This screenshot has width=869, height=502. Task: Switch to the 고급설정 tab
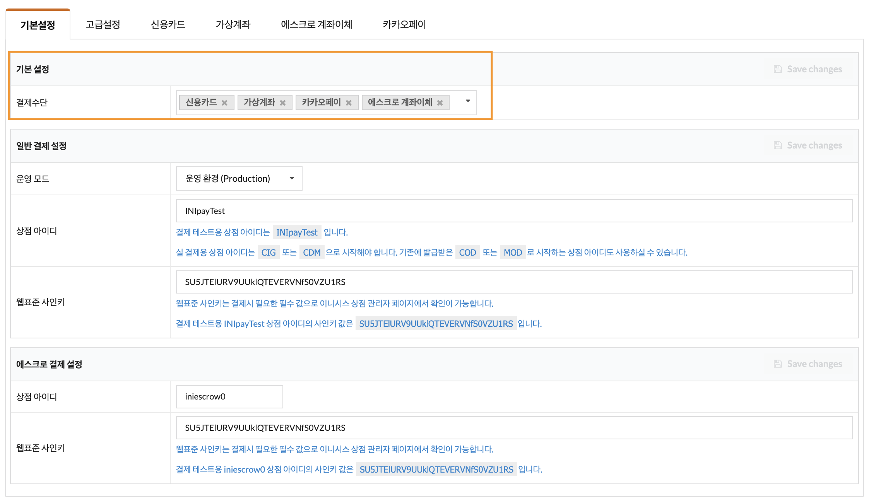(x=103, y=24)
